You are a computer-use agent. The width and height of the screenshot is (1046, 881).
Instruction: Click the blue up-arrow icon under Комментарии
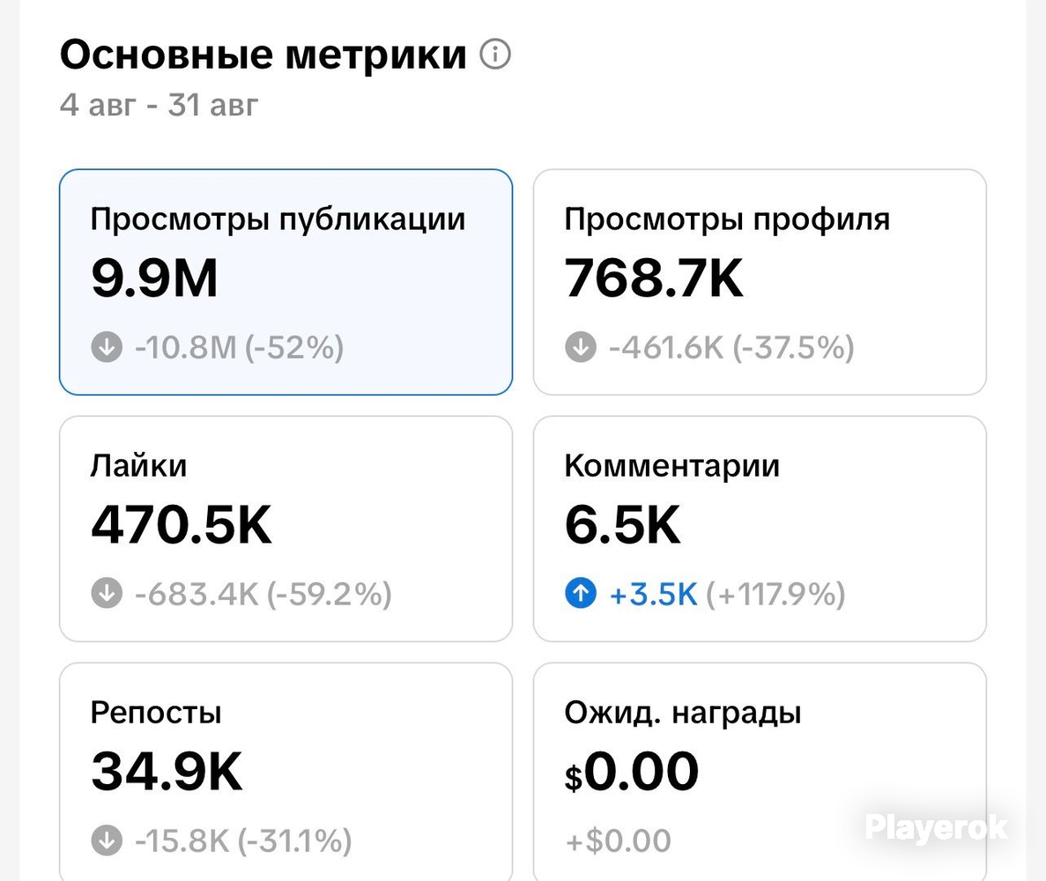coord(581,594)
